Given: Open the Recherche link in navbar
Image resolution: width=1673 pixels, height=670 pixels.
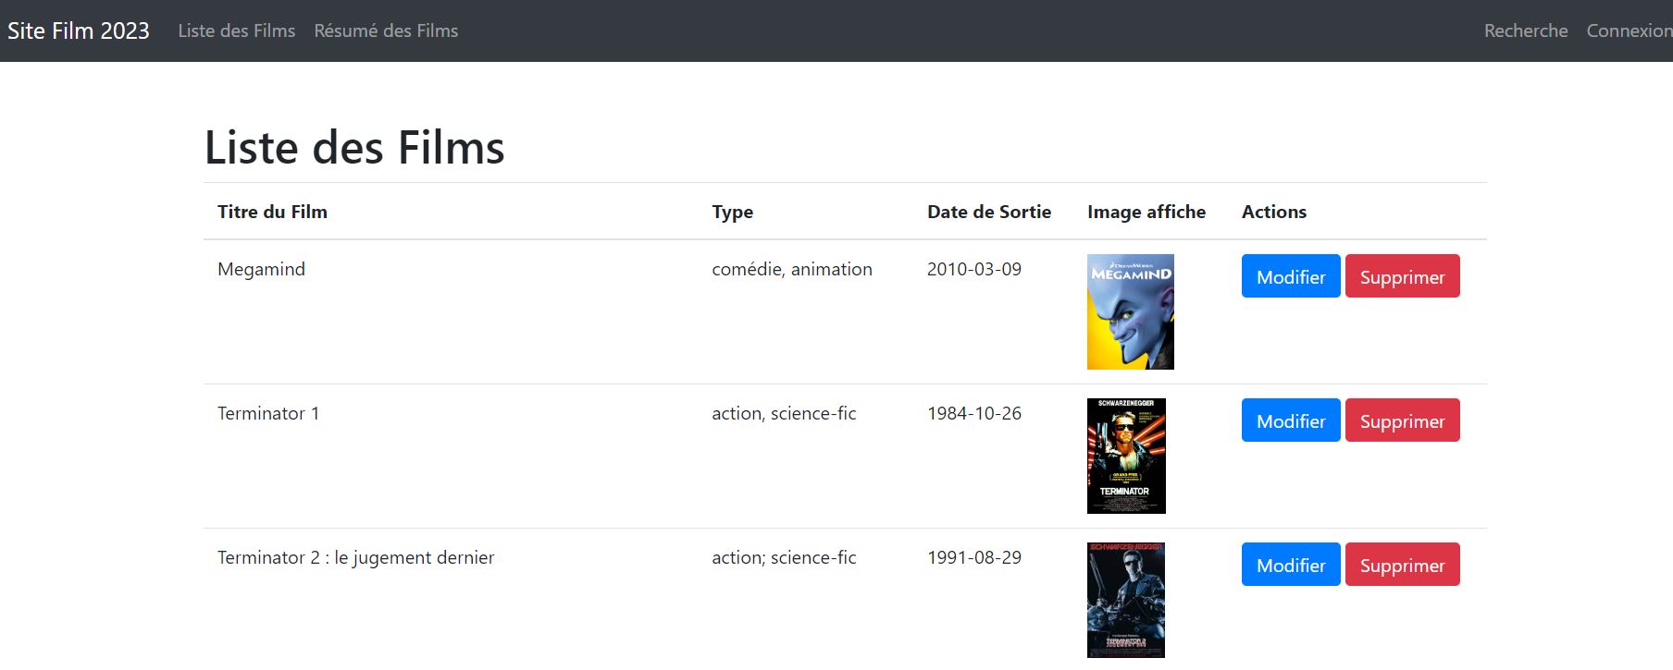Looking at the screenshot, I should coord(1525,30).
